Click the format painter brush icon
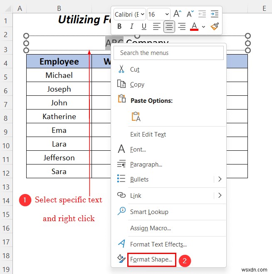Image resolution: width=272 pixels, height=274 pixels. 215,27
